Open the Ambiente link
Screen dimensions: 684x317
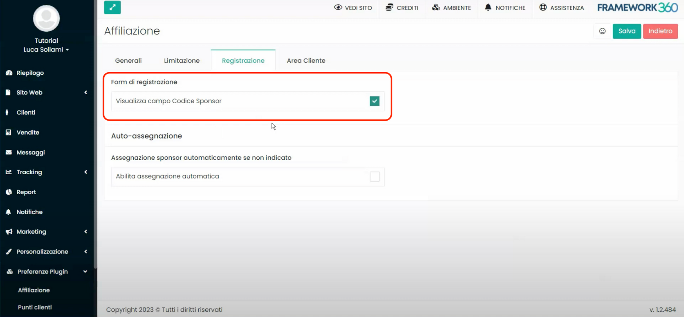pyautogui.click(x=452, y=7)
